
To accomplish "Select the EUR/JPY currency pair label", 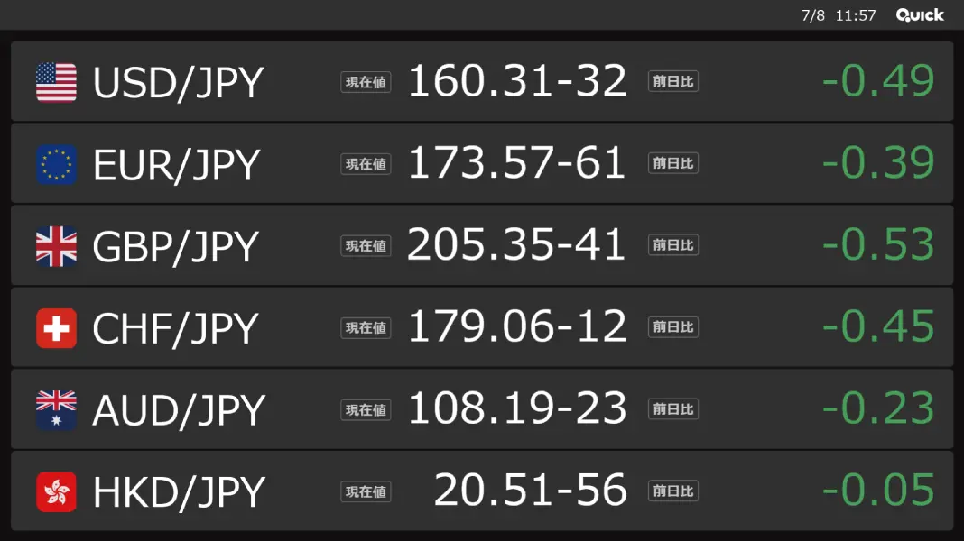I will tap(176, 165).
